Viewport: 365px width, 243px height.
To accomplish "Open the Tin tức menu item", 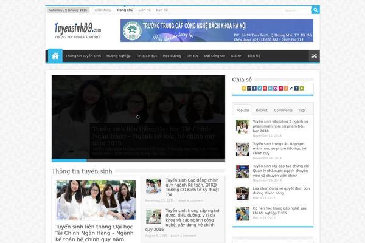I will pos(192,56).
